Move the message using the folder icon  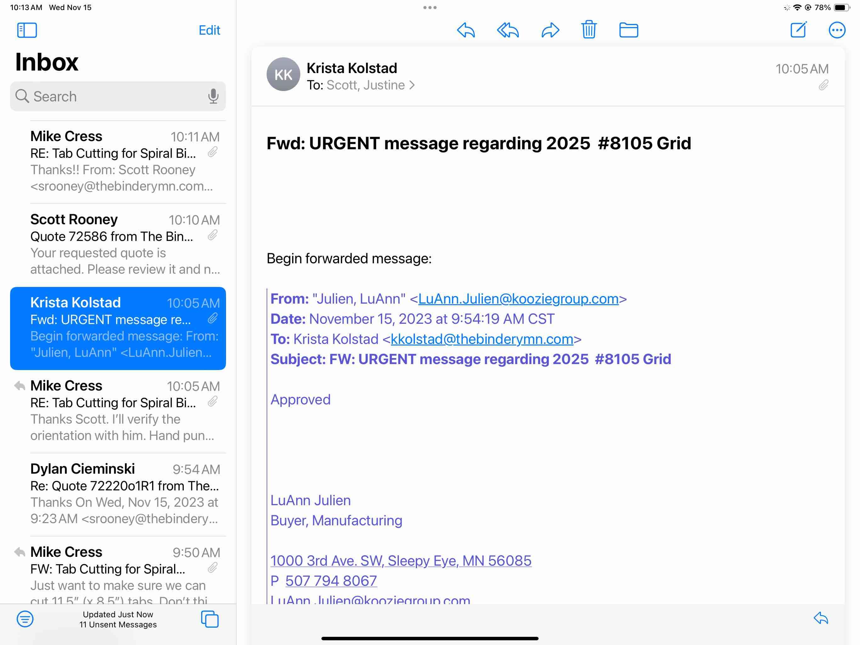628,30
